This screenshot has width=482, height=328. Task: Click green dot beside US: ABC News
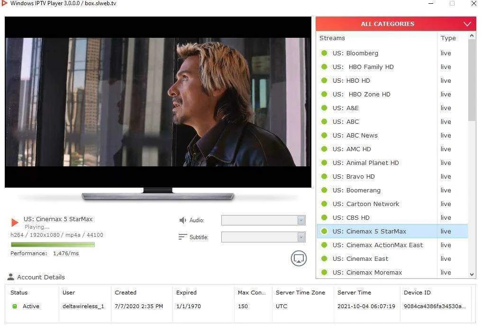tap(324, 135)
